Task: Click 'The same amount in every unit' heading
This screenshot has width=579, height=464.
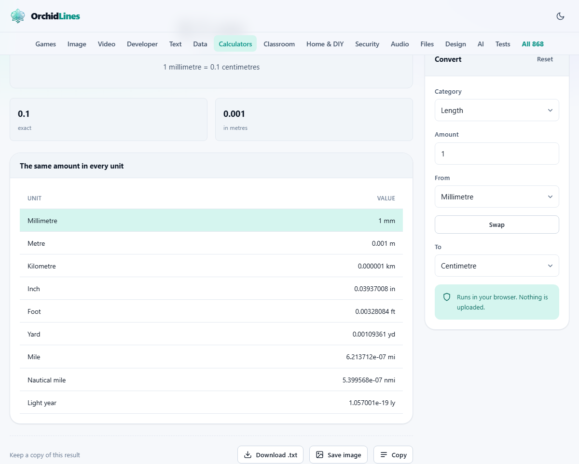Action: point(71,166)
